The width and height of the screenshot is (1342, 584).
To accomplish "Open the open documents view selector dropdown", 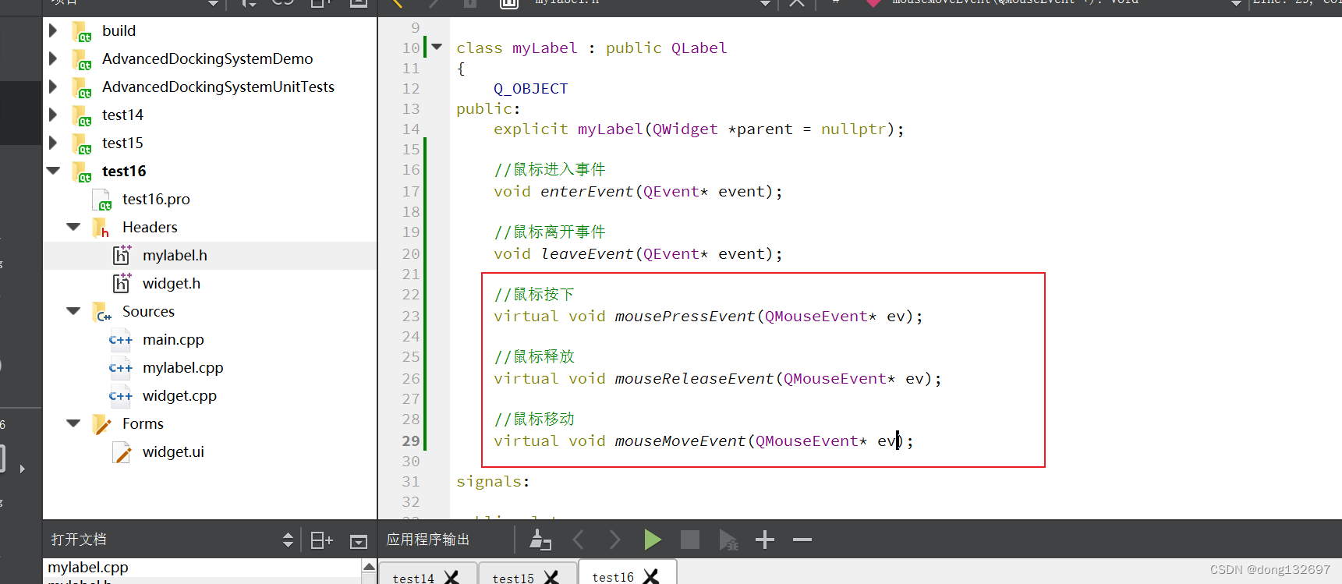I will [x=288, y=540].
